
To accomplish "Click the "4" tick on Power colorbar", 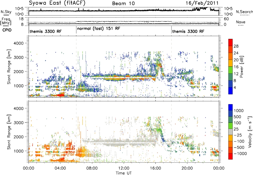I will [235, 87].
